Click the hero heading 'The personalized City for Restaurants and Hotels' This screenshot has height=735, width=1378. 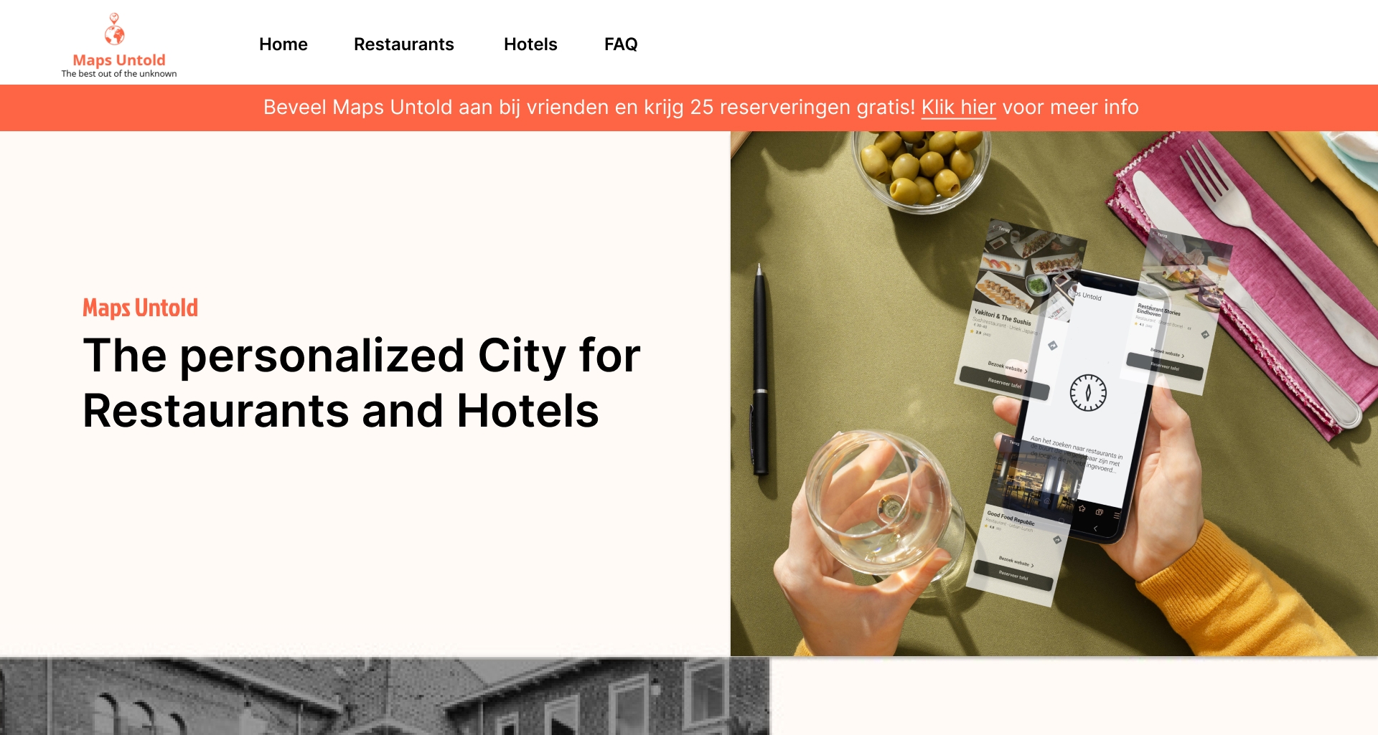[362, 383]
